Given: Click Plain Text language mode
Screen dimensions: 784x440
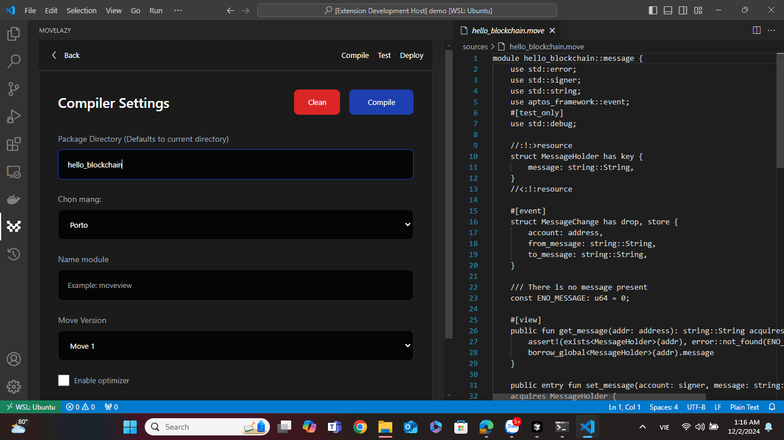Looking at the screenshot, I should pos(744,407).
